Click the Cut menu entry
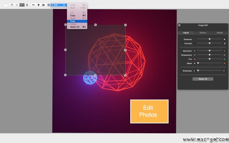 77,13
